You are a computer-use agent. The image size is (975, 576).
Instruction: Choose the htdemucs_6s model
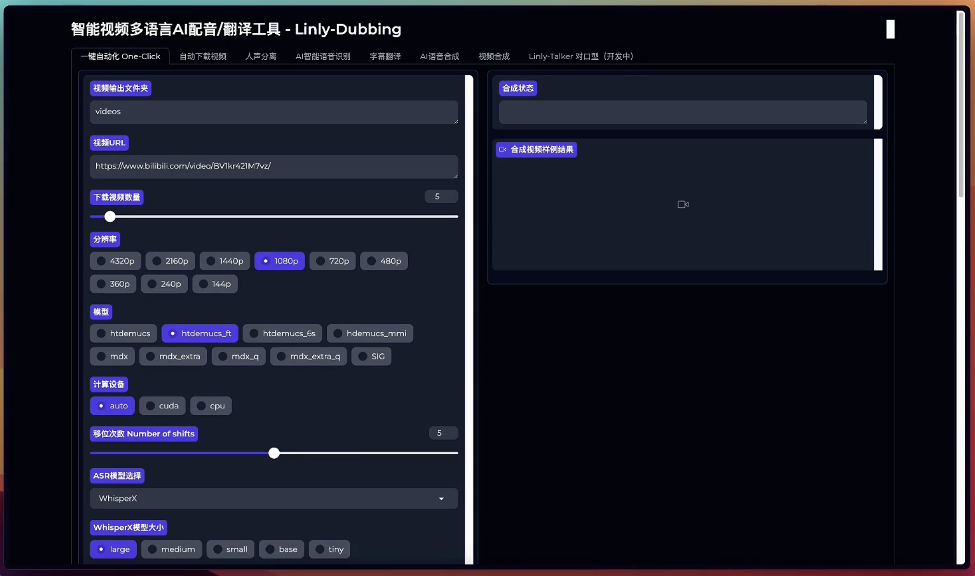pyautogui.click(x=282, y=334)
